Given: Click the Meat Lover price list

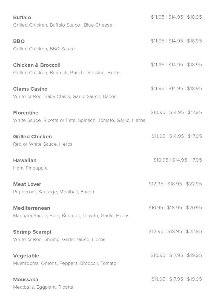Looking at the screenshot, I should 175,184.
